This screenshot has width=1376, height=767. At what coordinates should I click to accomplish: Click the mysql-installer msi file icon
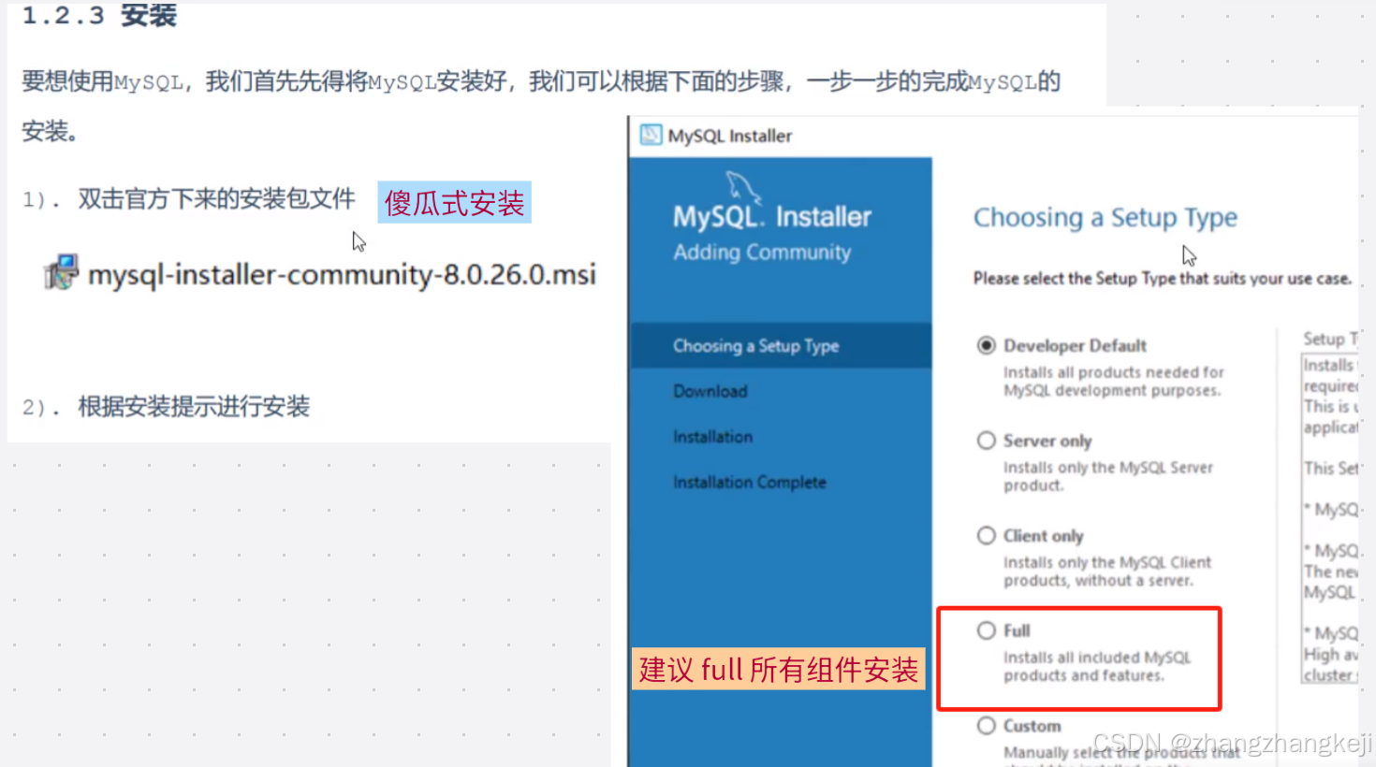62,273
